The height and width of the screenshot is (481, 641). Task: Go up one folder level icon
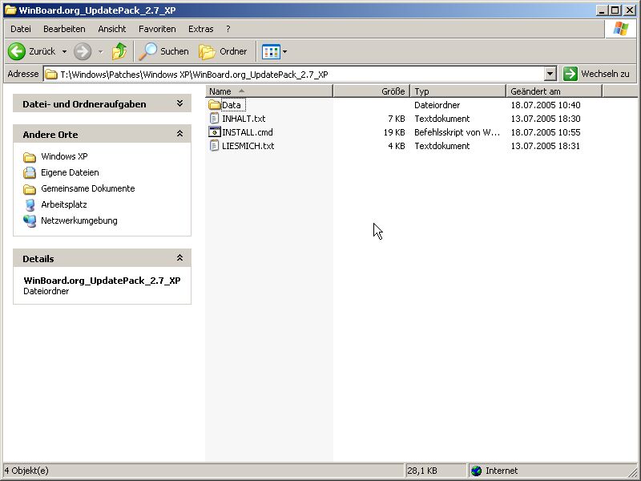coord(119,51)
